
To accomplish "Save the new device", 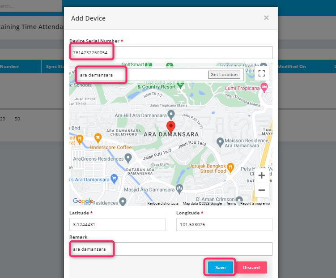I will pyautogui.click(x=220, y=268).
